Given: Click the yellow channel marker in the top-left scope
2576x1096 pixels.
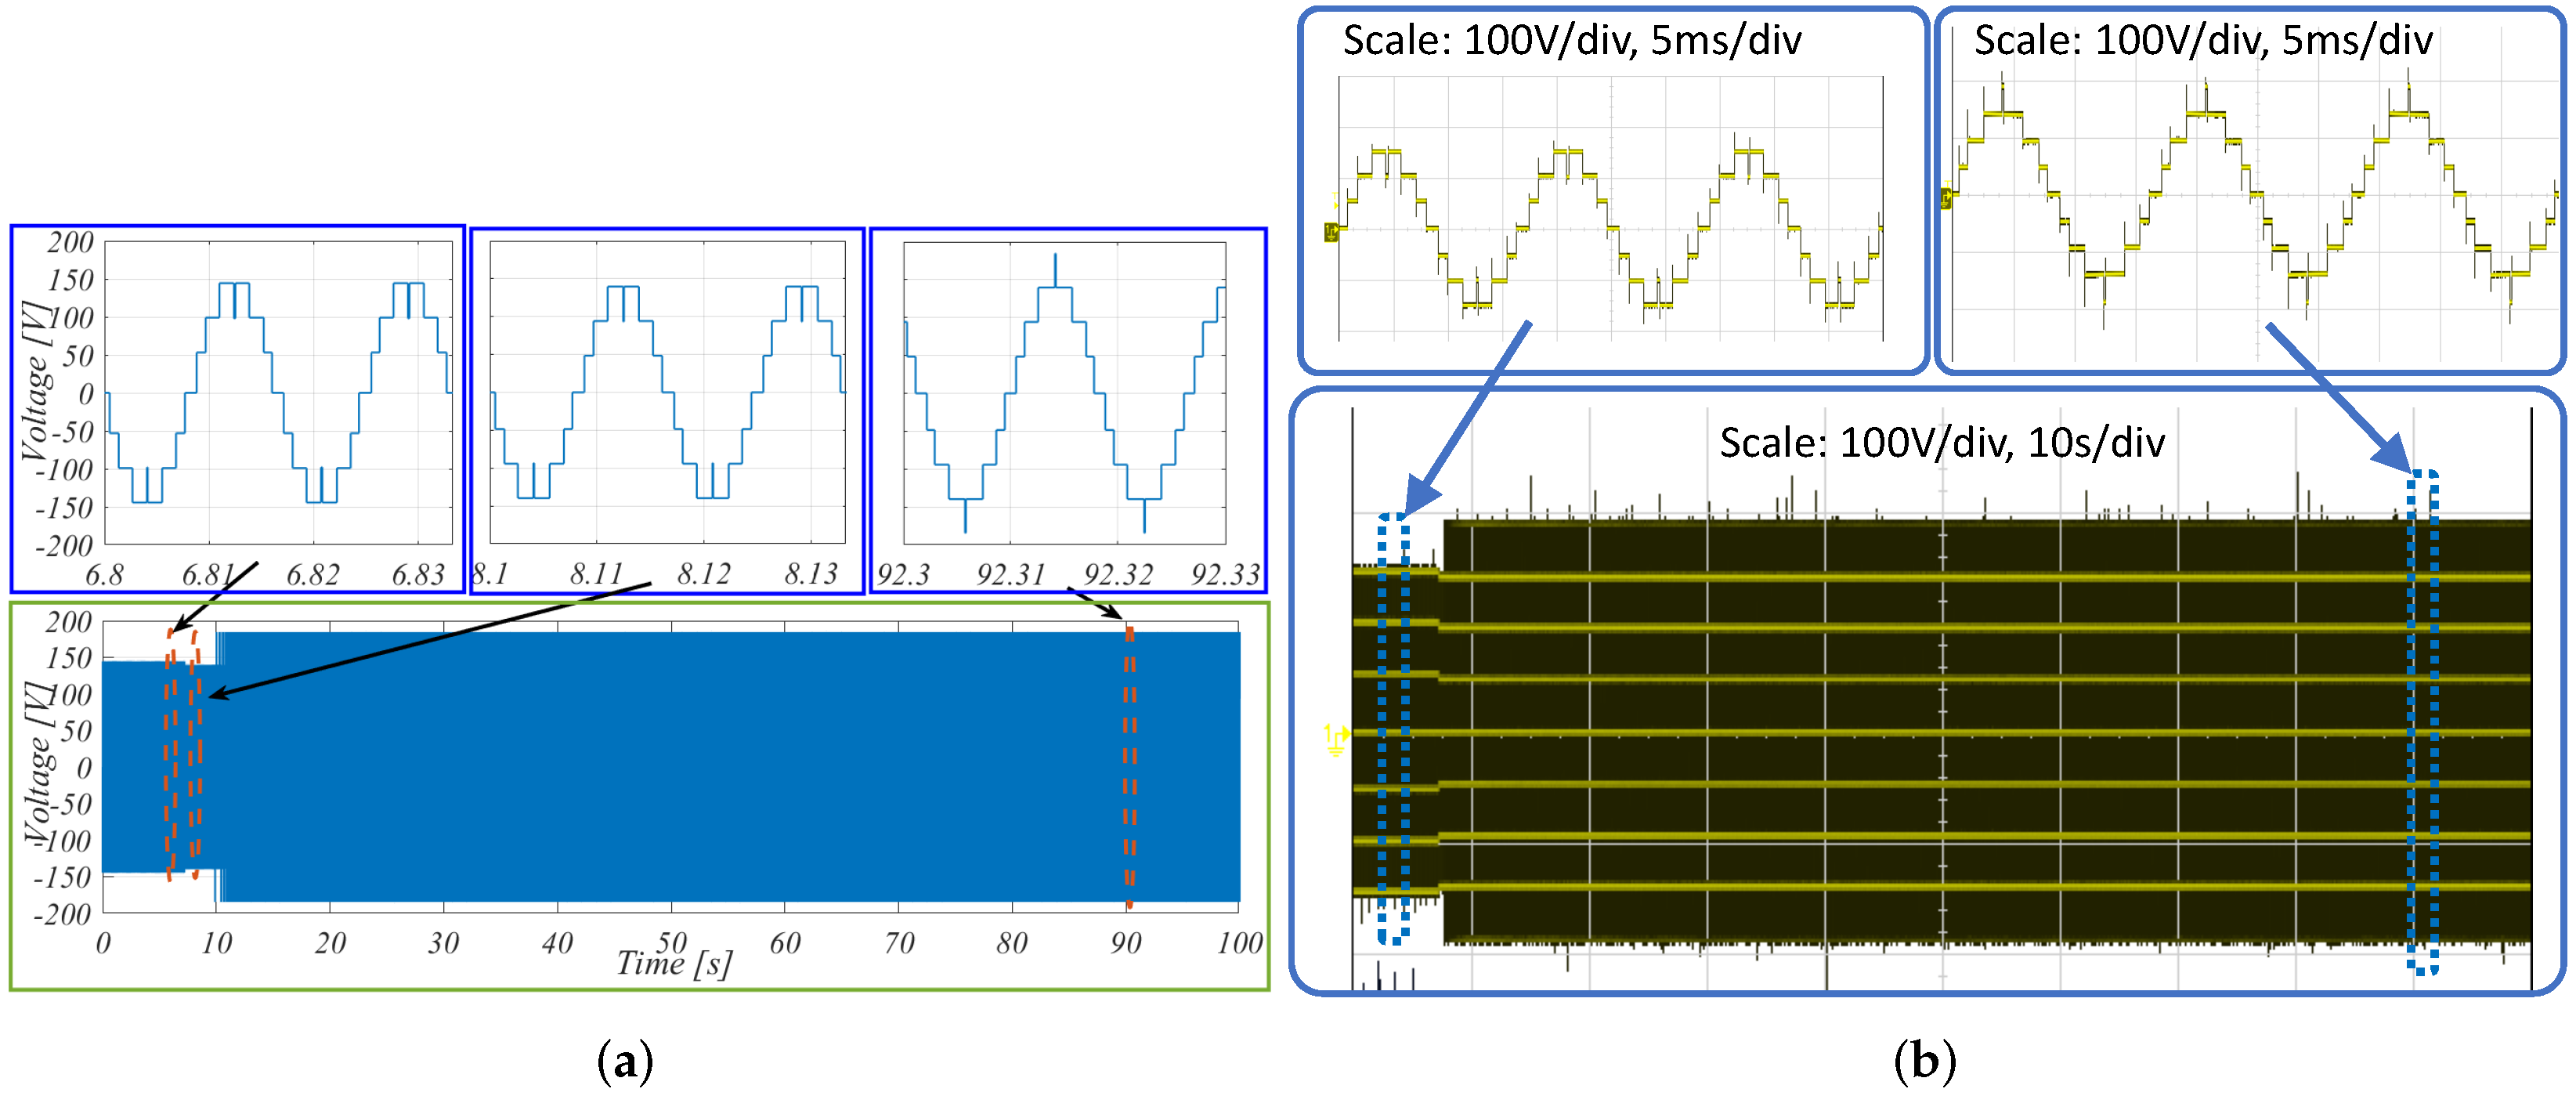Looking at the screenshot, I should click(1331, 232).
